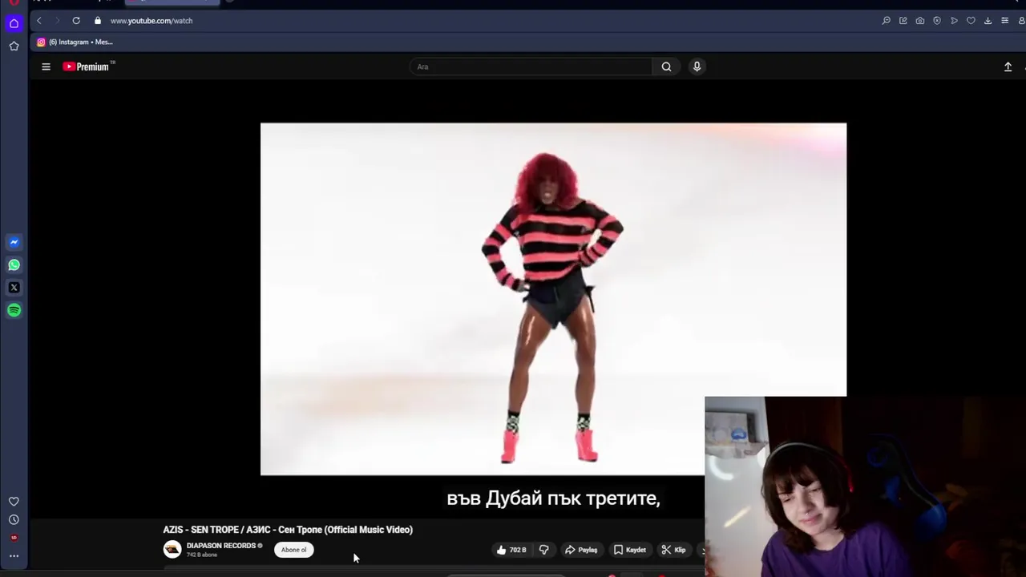This screenshot has width=1026, height=577.
Task: Reload the YouTube page
Action: [76, 21]
